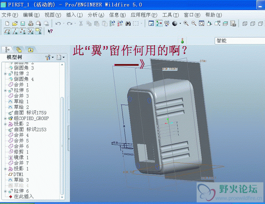Click the Repaint screen icon
The height and width of the screenshot is (204, 265).
(151, 23)
